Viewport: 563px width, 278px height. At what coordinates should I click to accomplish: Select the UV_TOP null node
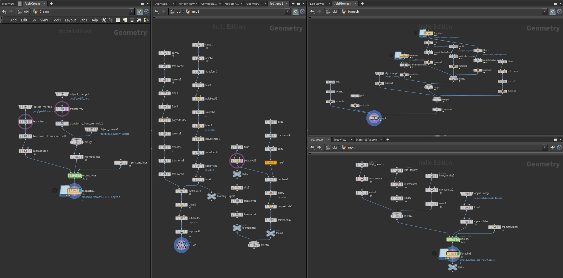click(x=182, y=245)
